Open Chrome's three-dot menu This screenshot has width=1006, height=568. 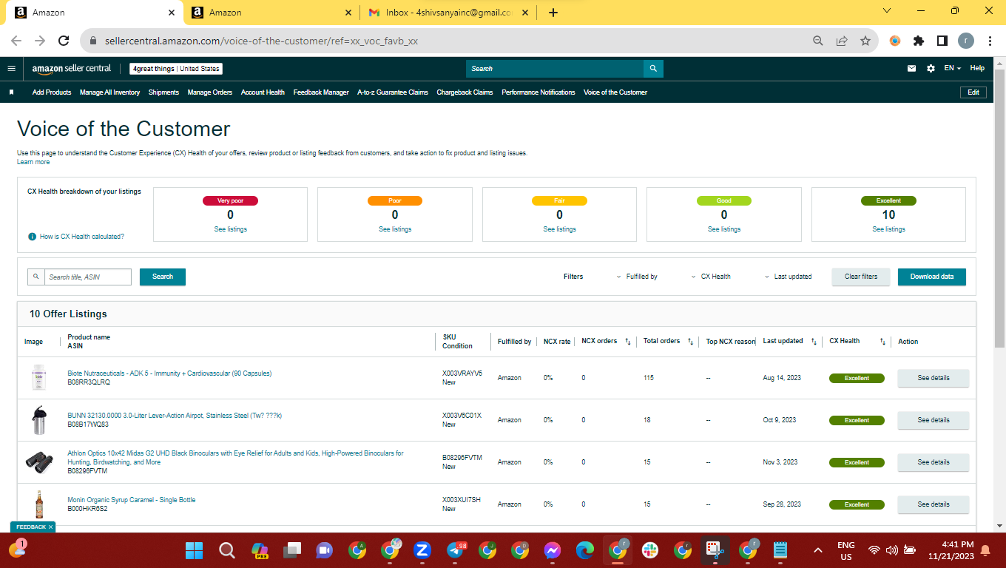coord(990,41)
